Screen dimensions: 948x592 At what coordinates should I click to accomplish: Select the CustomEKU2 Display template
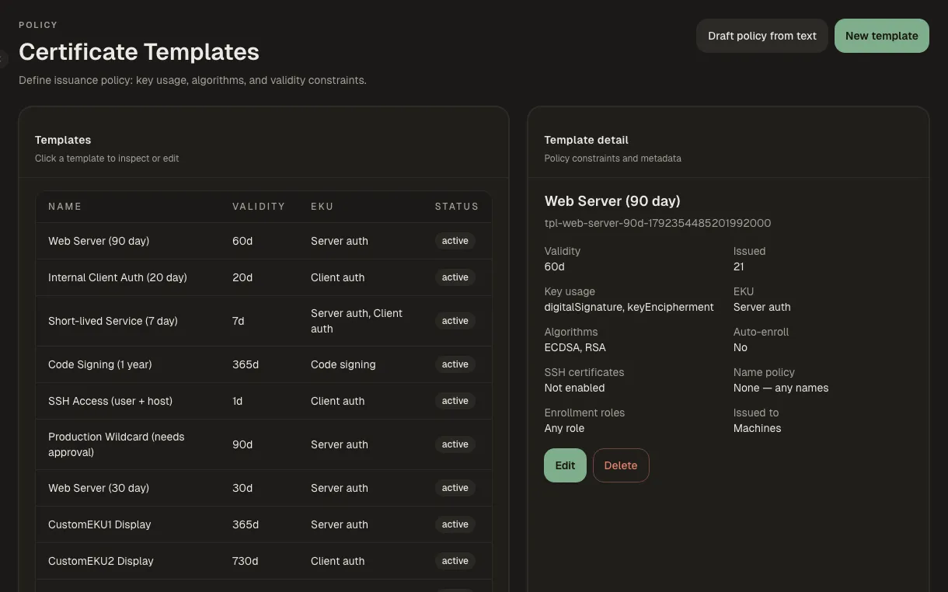pos(263,561)
